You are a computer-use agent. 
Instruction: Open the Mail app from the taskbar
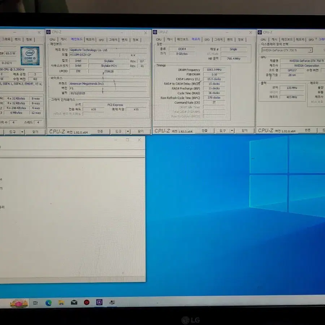tap(74, 302)
